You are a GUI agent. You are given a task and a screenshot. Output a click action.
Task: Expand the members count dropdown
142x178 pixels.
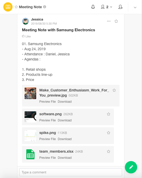107,7
